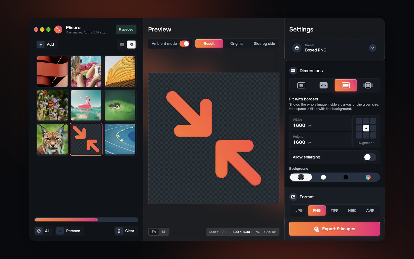Click the Add button

click(x=47, y=45)
